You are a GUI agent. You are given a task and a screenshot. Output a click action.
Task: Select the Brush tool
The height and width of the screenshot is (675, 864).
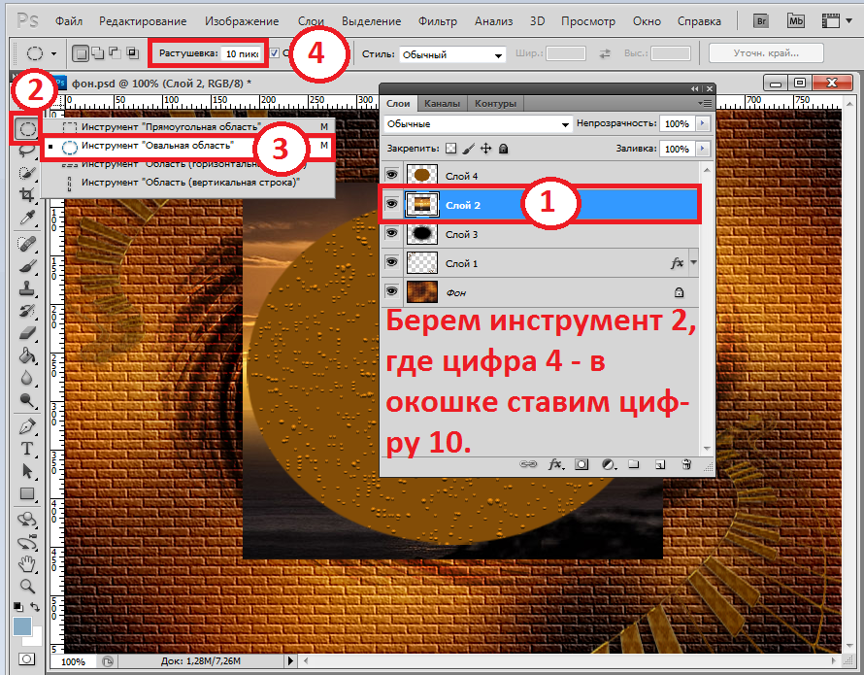tap(27, 266)
